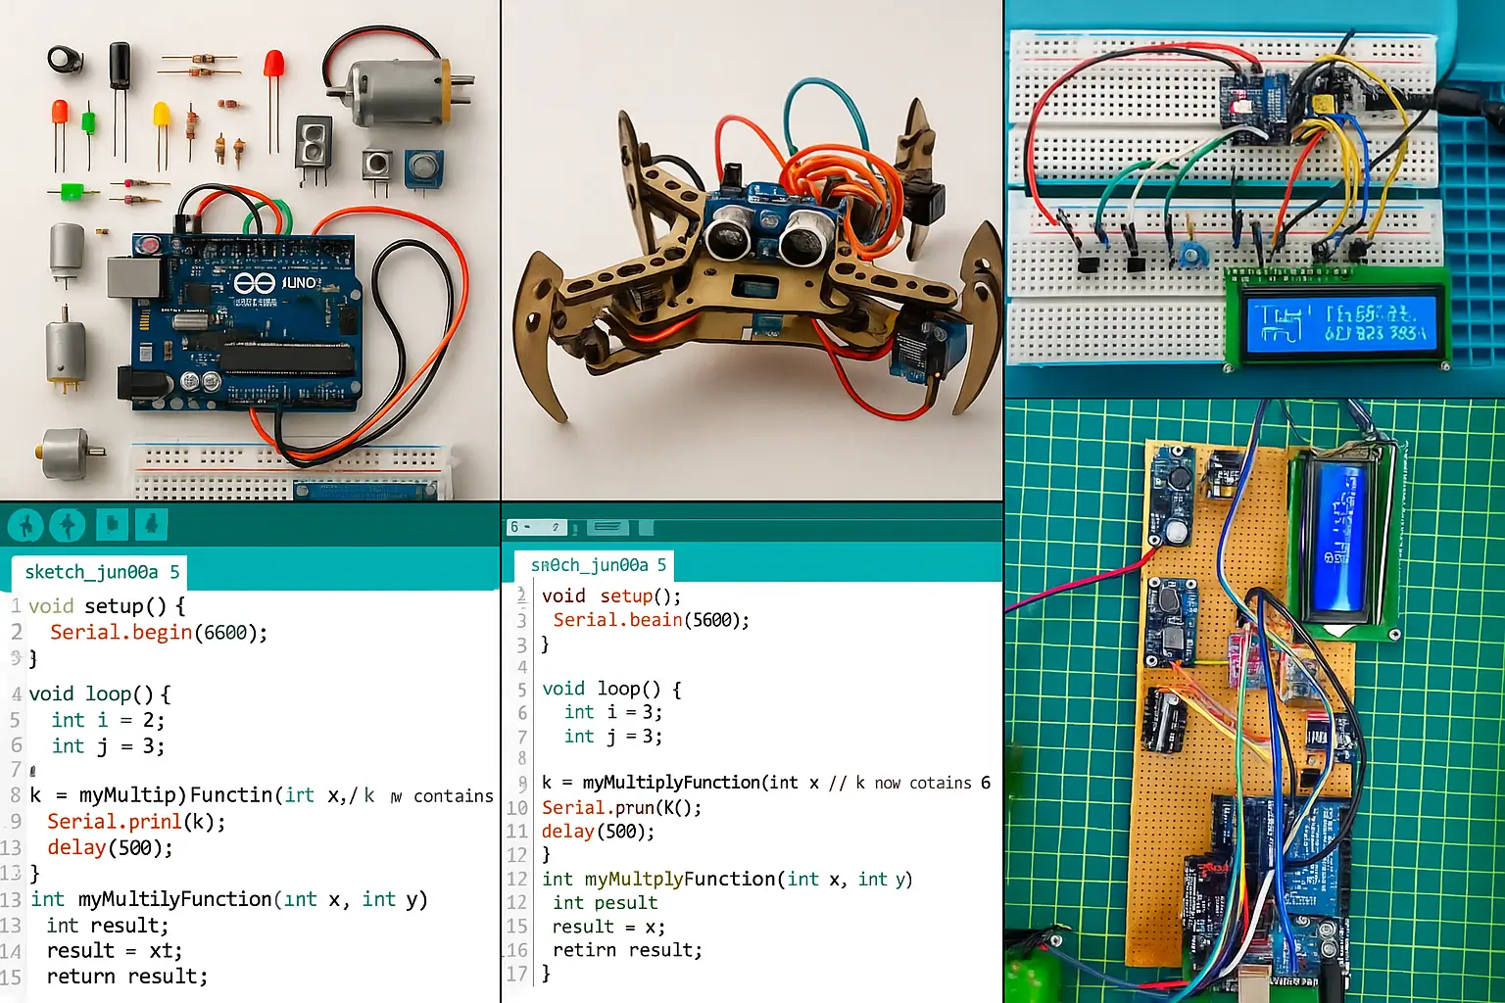The image size is (1505, 1003).
Task: Select the Save sketch icon
Action: point(150,524)
